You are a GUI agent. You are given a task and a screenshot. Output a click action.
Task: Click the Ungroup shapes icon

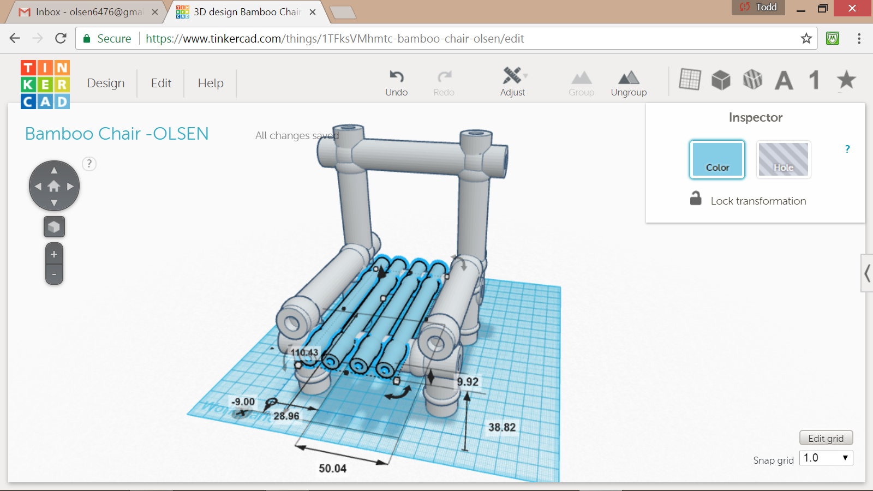[629, 77]
